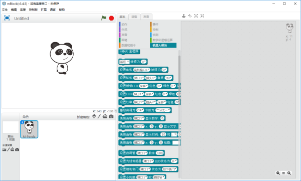Paint a new sprite with brush icon

99,116
